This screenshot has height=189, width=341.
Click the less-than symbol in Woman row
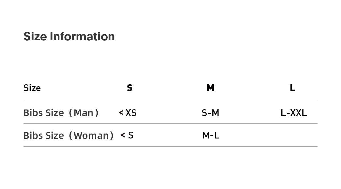(123, 135)
